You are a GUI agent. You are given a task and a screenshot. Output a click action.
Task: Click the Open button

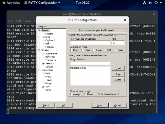tap(100, 105)
